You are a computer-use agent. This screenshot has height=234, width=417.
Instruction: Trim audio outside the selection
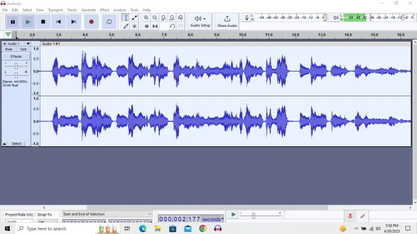pyautogui.click(x=147, y=26)
